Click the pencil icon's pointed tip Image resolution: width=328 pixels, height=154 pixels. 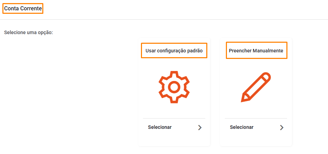[x=244, y=99]
